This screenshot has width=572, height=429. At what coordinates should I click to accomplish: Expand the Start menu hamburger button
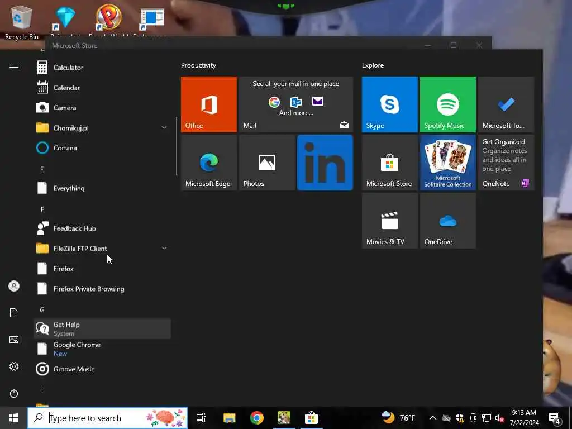[x=14, y=65]
